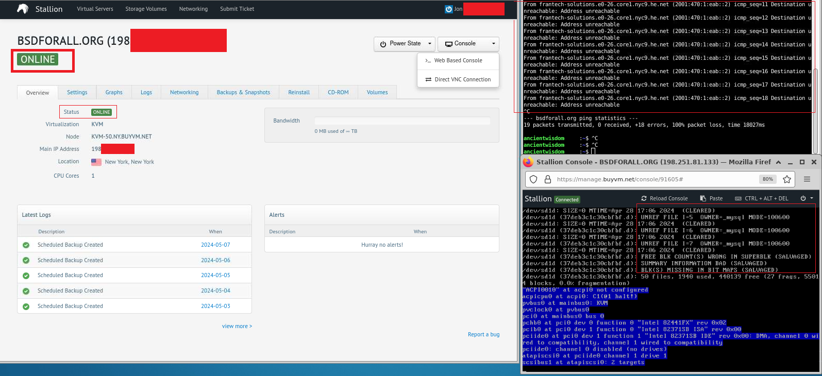822x376 pixels.
Task: Click the tracking protection shield icon
Action: (533, 179)
